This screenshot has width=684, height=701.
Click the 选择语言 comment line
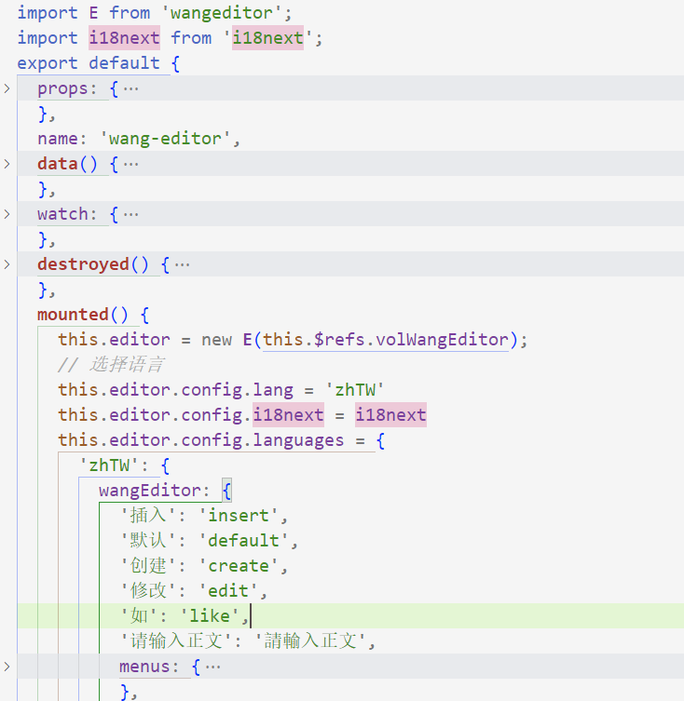(x=111, y=365)
